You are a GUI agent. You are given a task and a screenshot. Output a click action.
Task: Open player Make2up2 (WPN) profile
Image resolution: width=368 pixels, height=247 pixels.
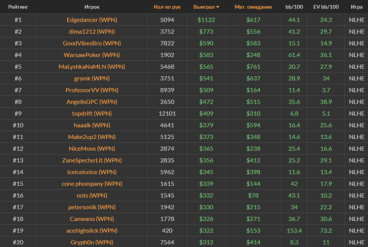tap(92, 137)
